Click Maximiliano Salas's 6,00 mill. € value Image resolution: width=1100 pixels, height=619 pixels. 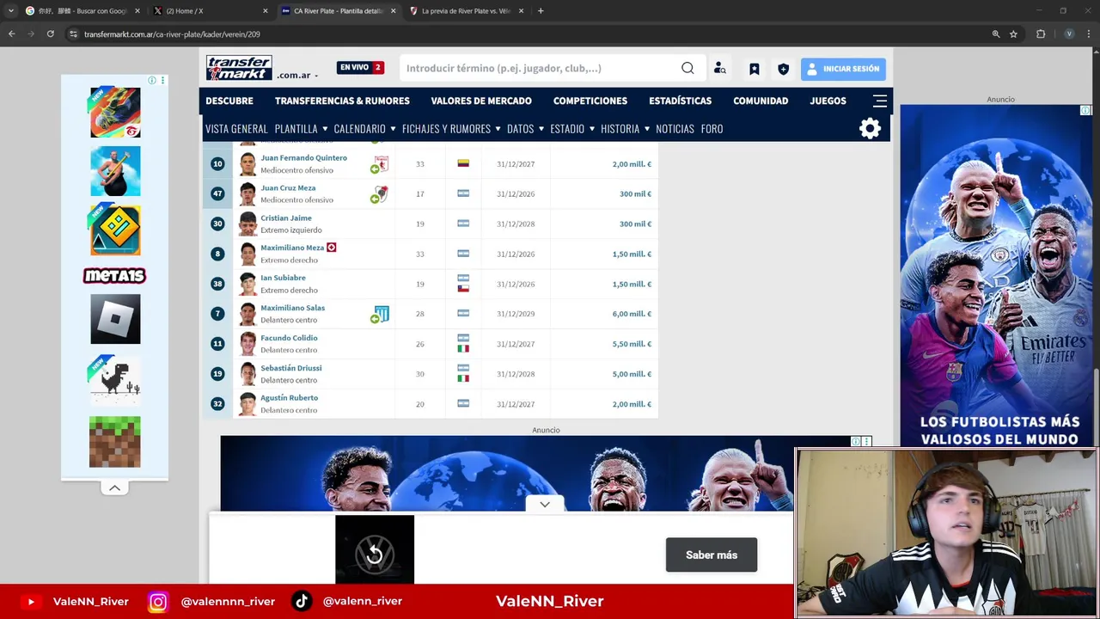coord(632,314)
